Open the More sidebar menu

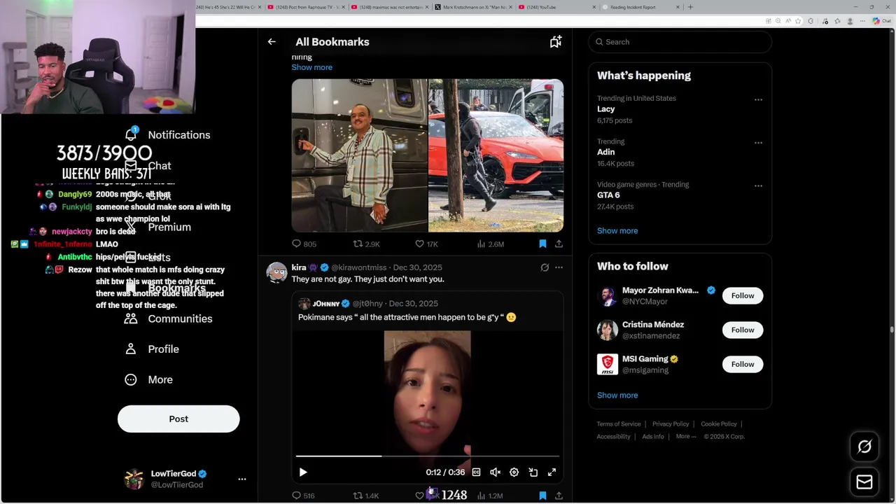(148, 379)
